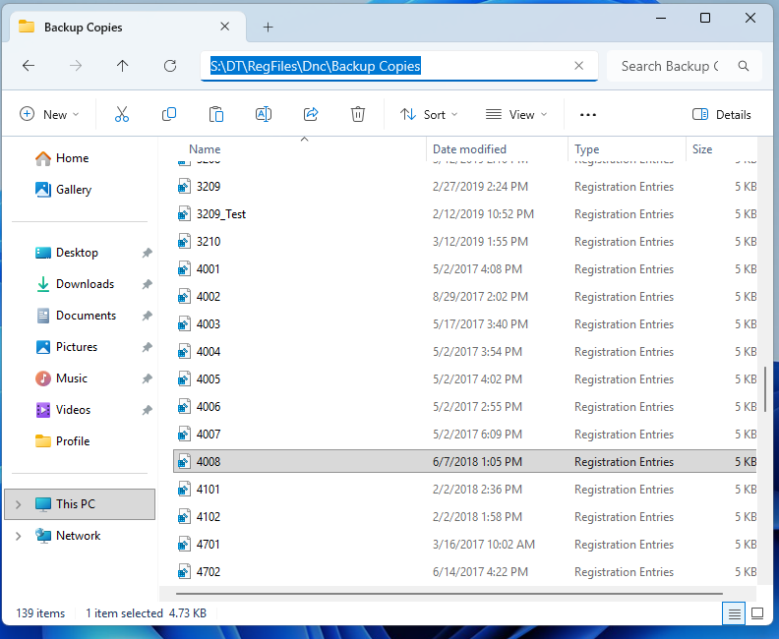Sort by Date modified column header
Screen dimensions: 779x639
(469, 149)
